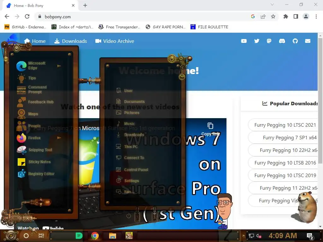Viewport: 323px width, 242px height.
Task: Click the steampunk Start button
Action: 11,236
